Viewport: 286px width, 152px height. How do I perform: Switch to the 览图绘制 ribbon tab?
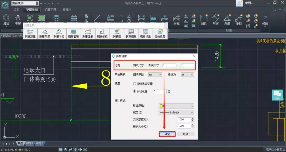(x=32, y=10)
